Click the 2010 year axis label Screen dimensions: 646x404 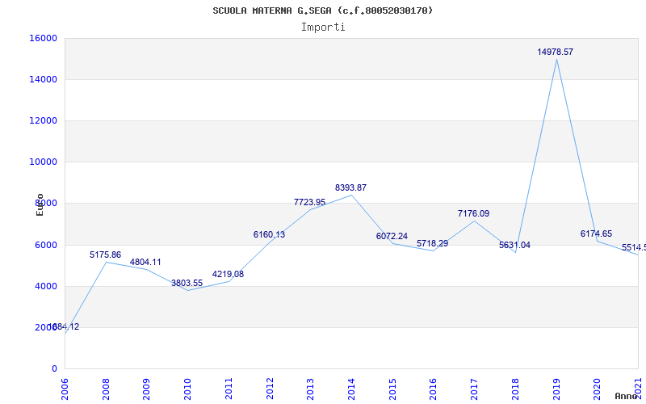187,389
